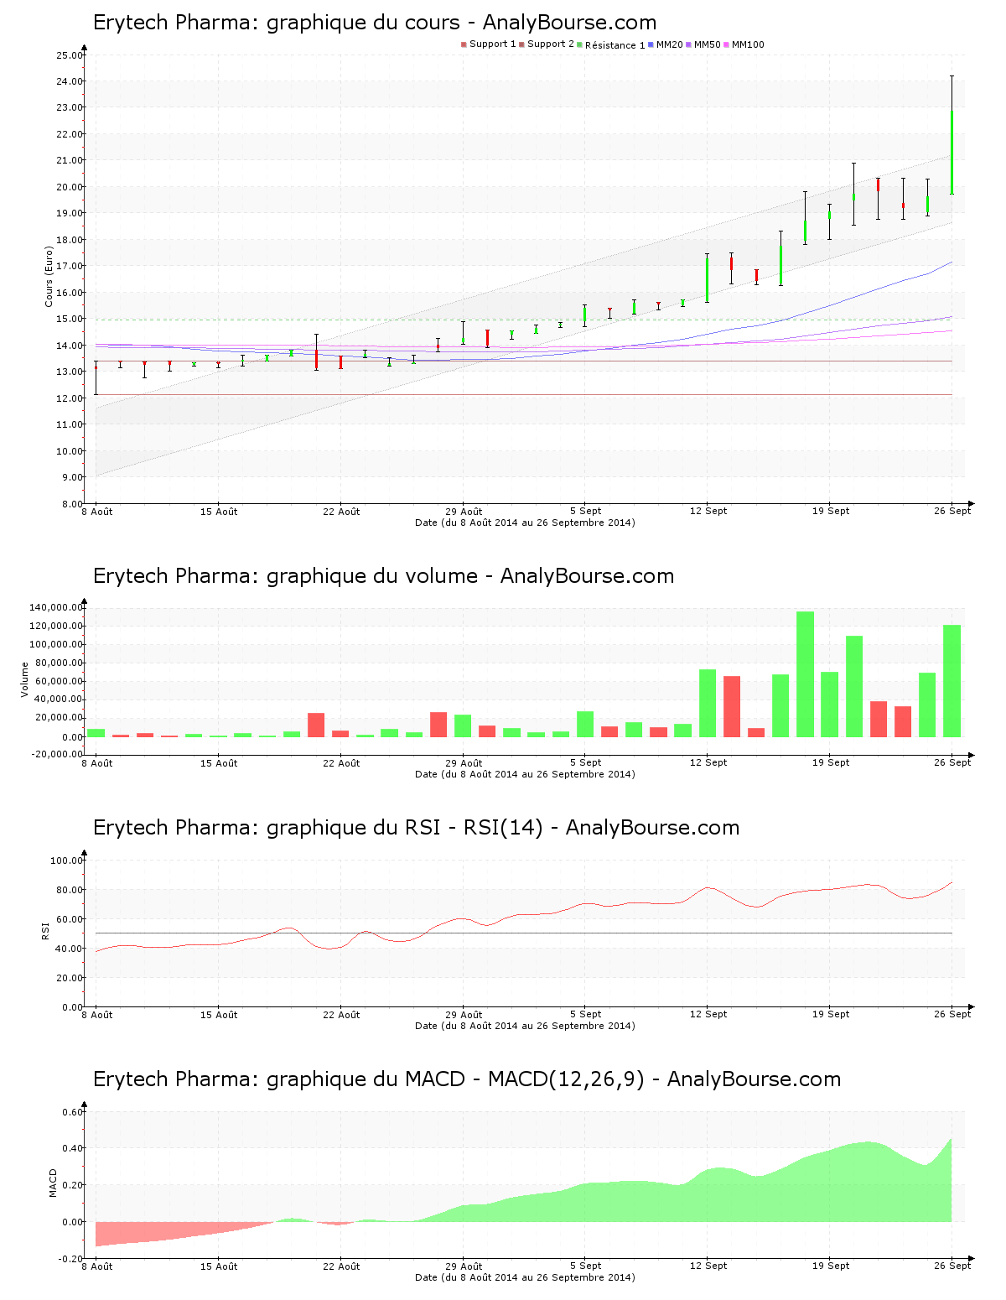This screenshot has width=1006, height=1300.
Task: Click the tall green candlestick at 26 Sept
Action: (952, 152)
